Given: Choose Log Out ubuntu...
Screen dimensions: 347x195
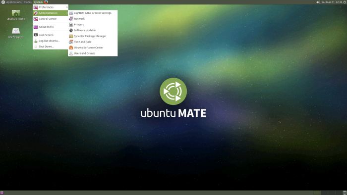Looking at the screenshot, I should pyautogui.click(x=51, y=41).
